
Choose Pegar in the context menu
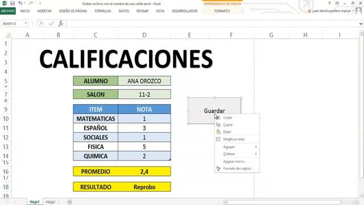(237, 132)
